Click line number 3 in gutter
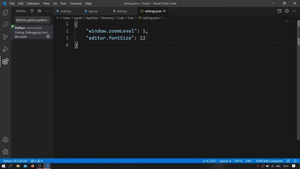 coord(67,38)
